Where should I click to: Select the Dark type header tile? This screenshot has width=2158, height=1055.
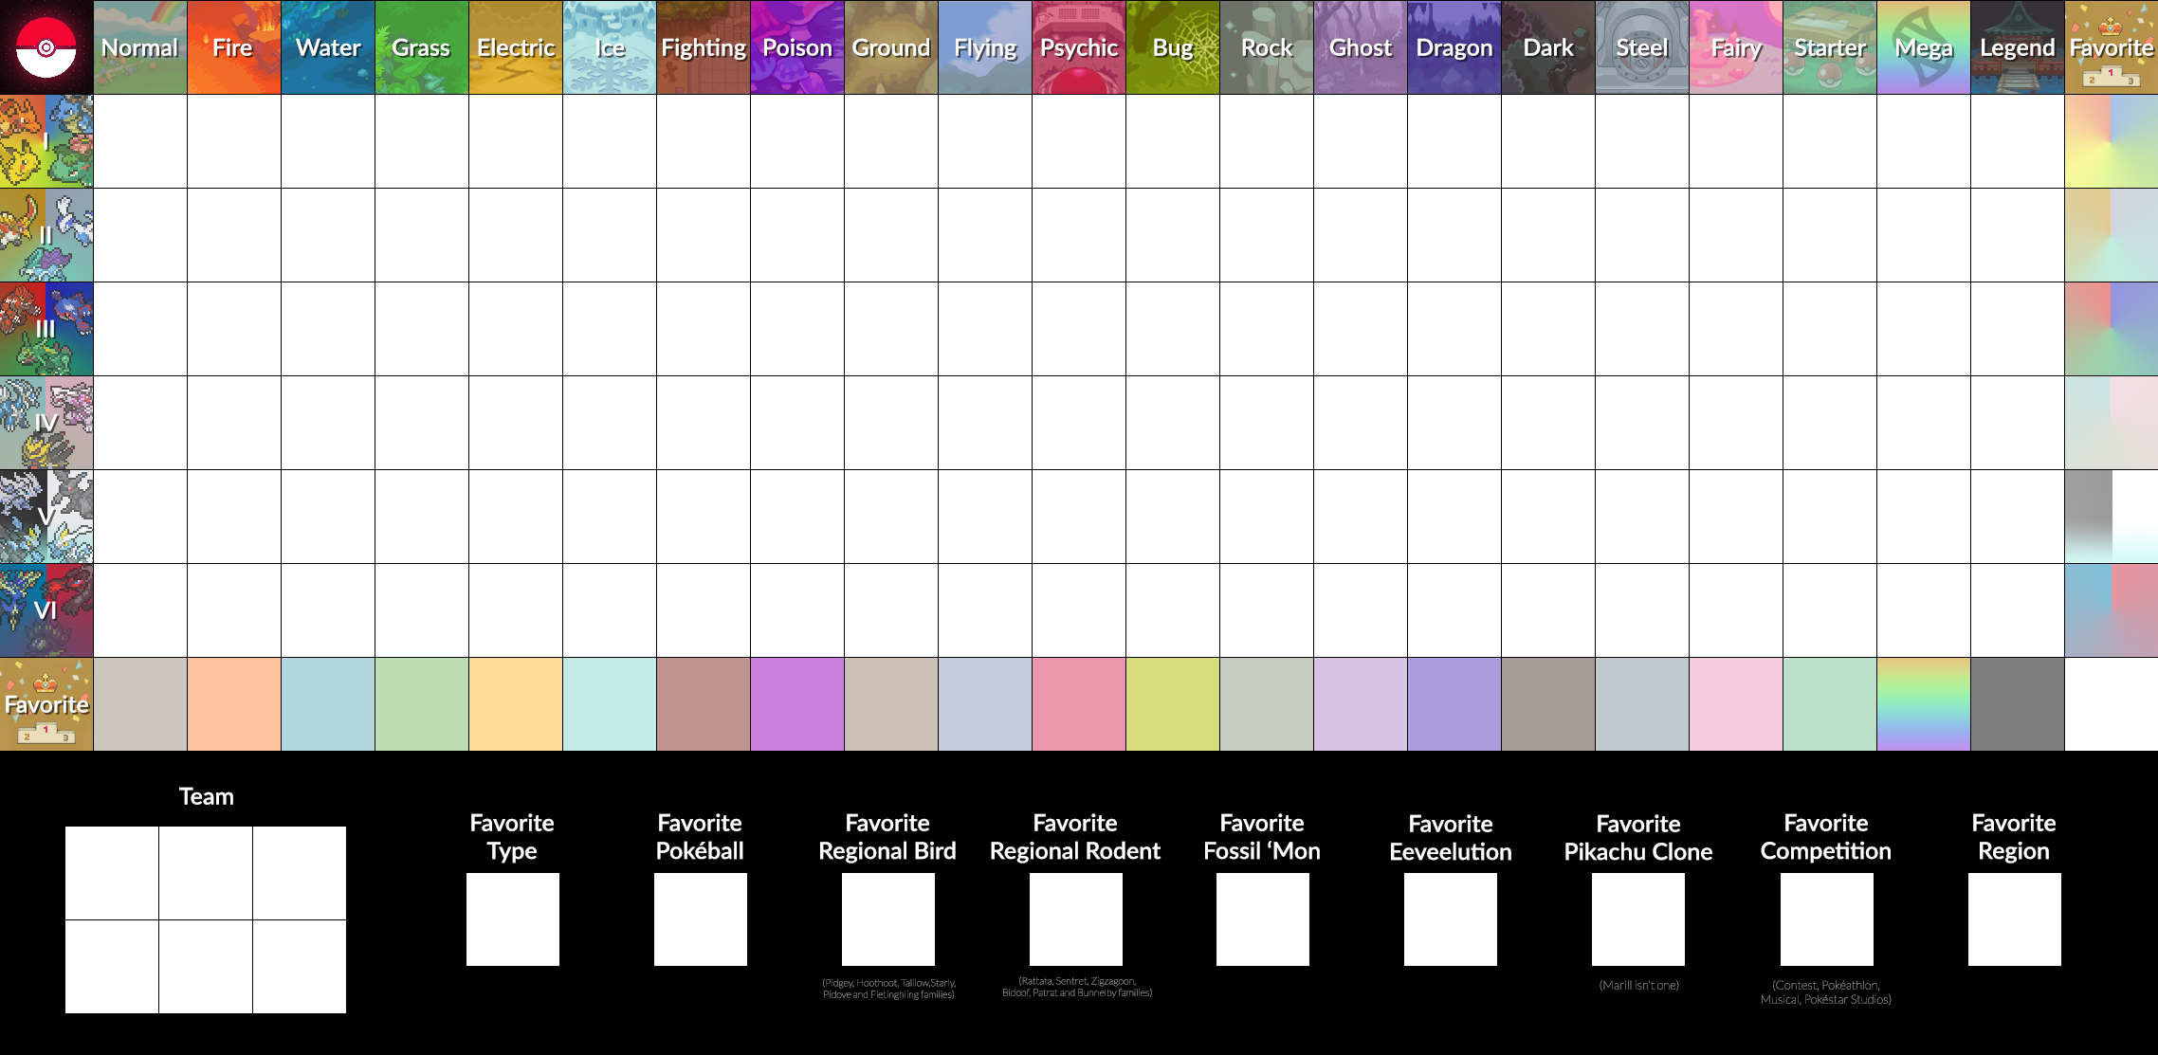click(1548, 47)
